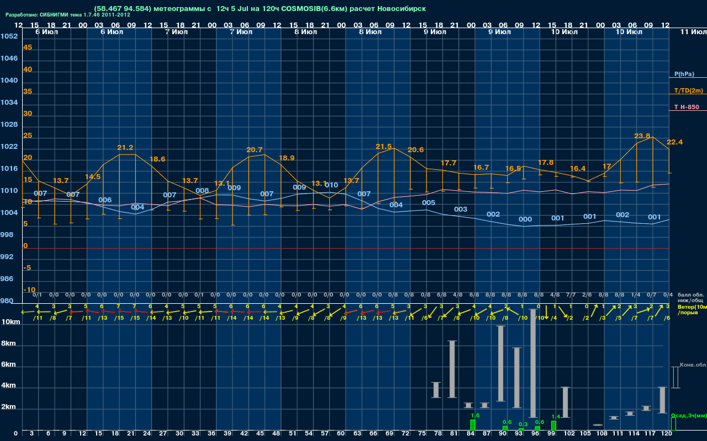
Task: Click the '11 Июл' date label
Action: [x=693, y=32]
